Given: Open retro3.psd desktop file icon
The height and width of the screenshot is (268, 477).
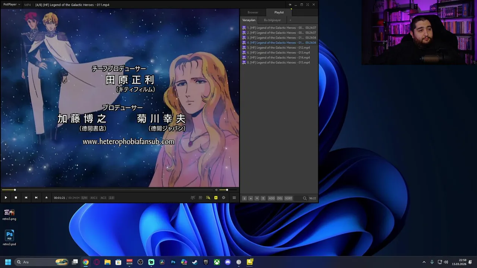Looking at the screenshot, I should pyautogui.click(x=9, y=238).
